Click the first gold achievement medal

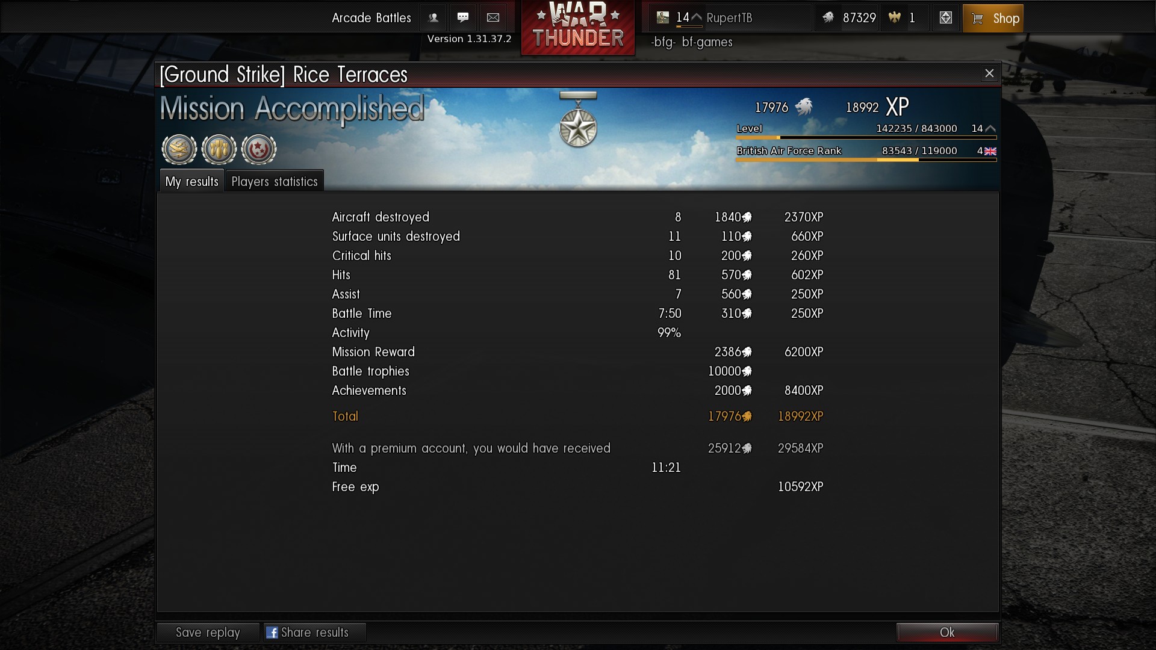coord(179,149)
